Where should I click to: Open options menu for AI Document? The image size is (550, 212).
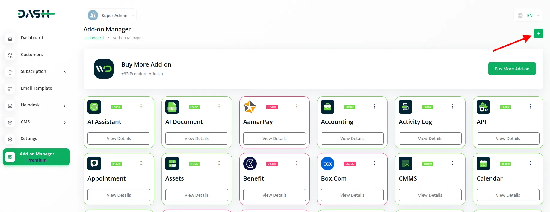219,106
